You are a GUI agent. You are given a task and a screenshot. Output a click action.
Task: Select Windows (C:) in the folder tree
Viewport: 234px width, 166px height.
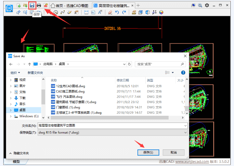coord(29,116)
